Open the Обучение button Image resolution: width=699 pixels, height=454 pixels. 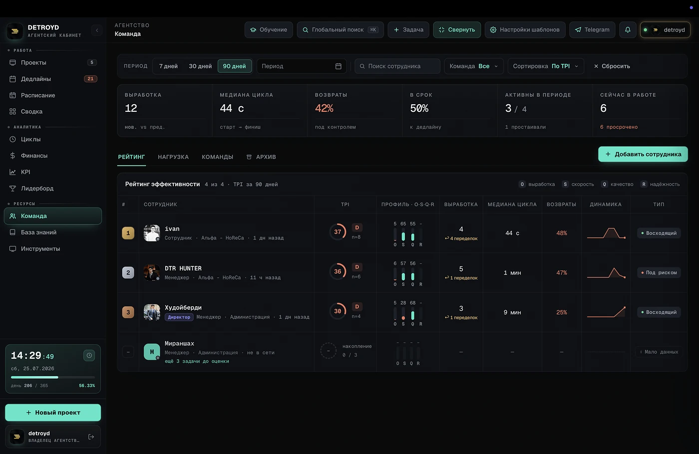pyautogui.click(x=269, y=30)
